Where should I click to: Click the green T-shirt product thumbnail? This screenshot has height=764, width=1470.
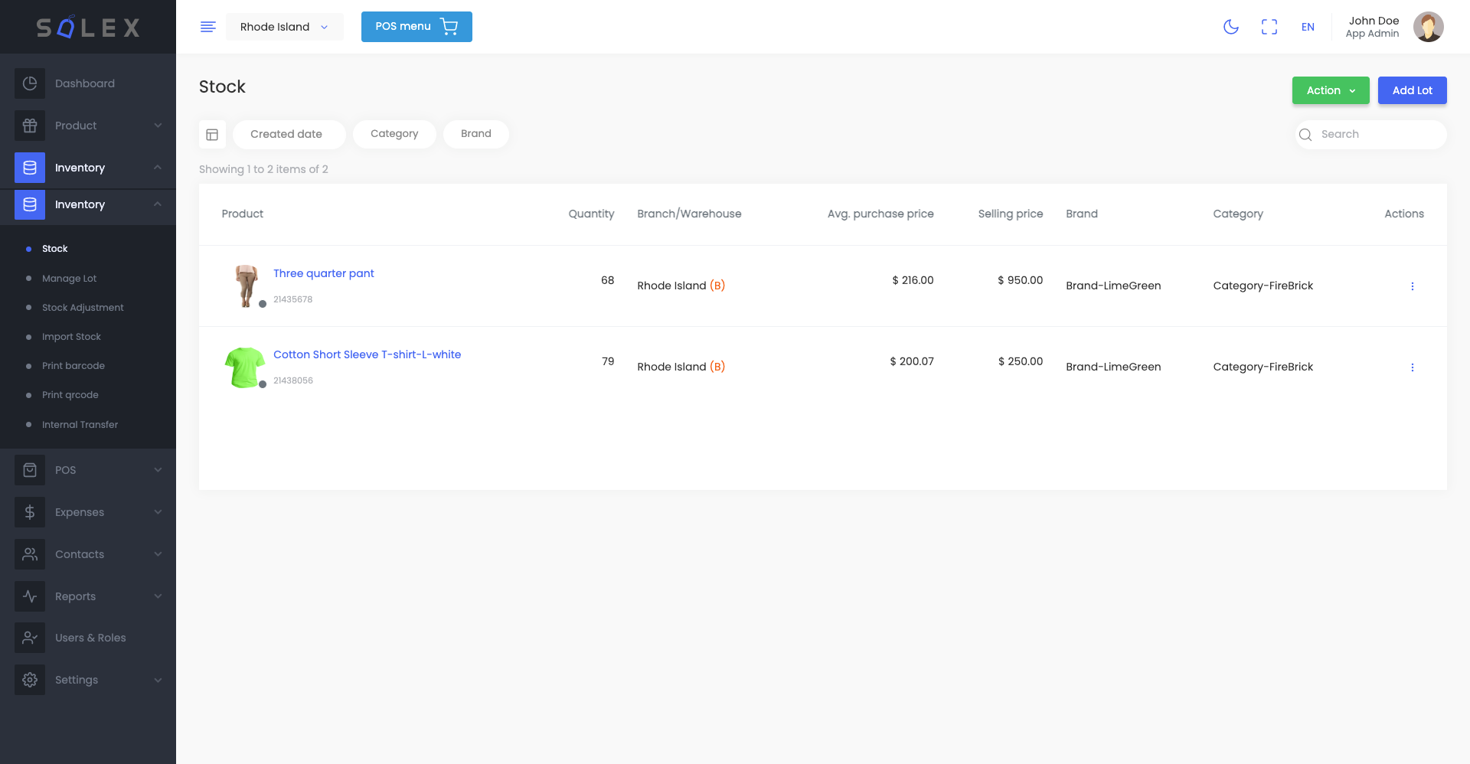[243, 367]
